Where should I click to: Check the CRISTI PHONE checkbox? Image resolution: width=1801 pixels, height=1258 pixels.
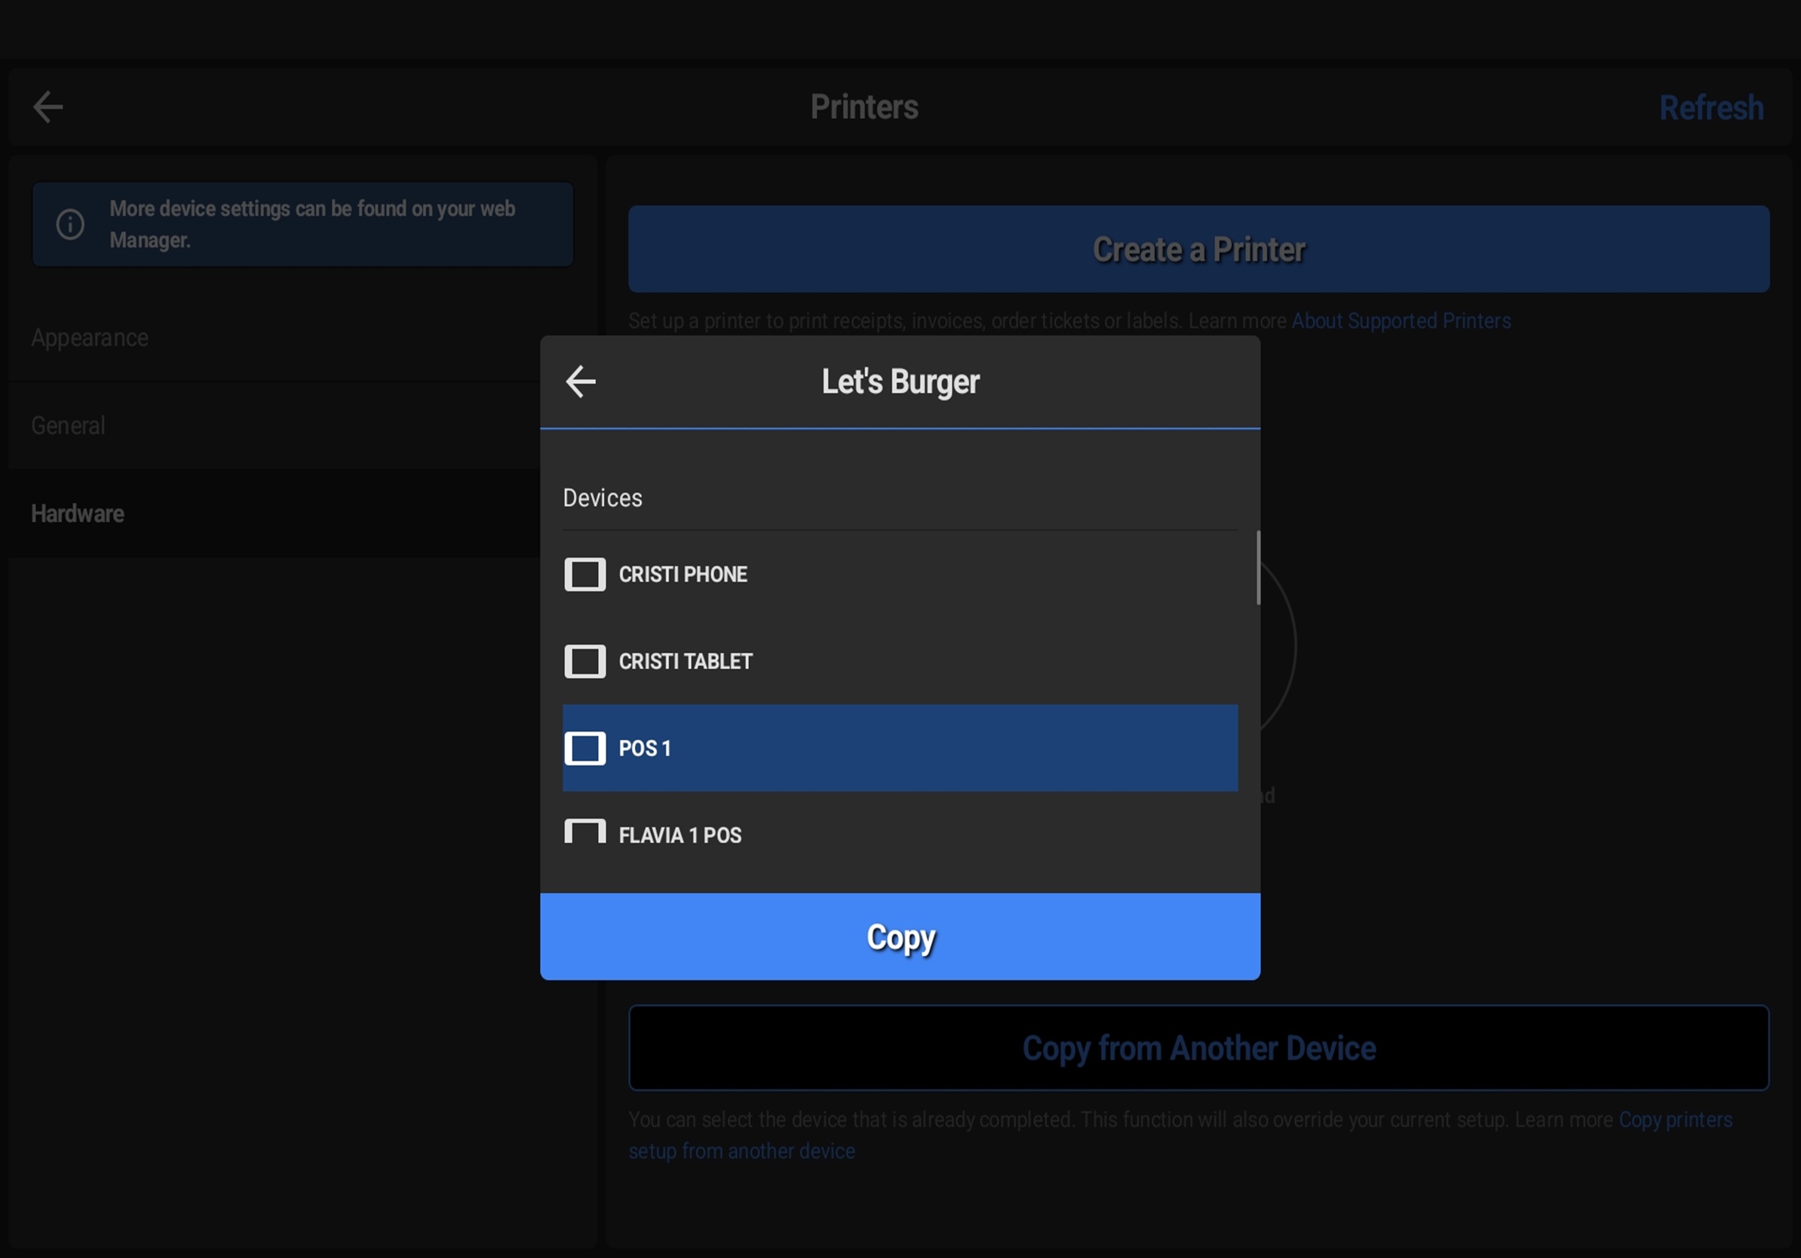(584, 574)
